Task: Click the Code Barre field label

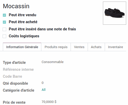Action: 12,76
